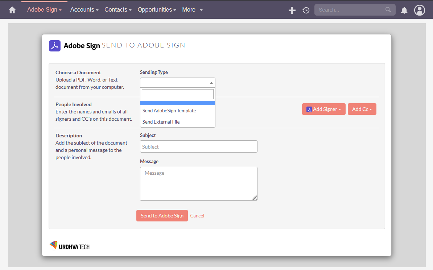Open the Accounts menu
This screenshot has height=270, width=433.
84,9
